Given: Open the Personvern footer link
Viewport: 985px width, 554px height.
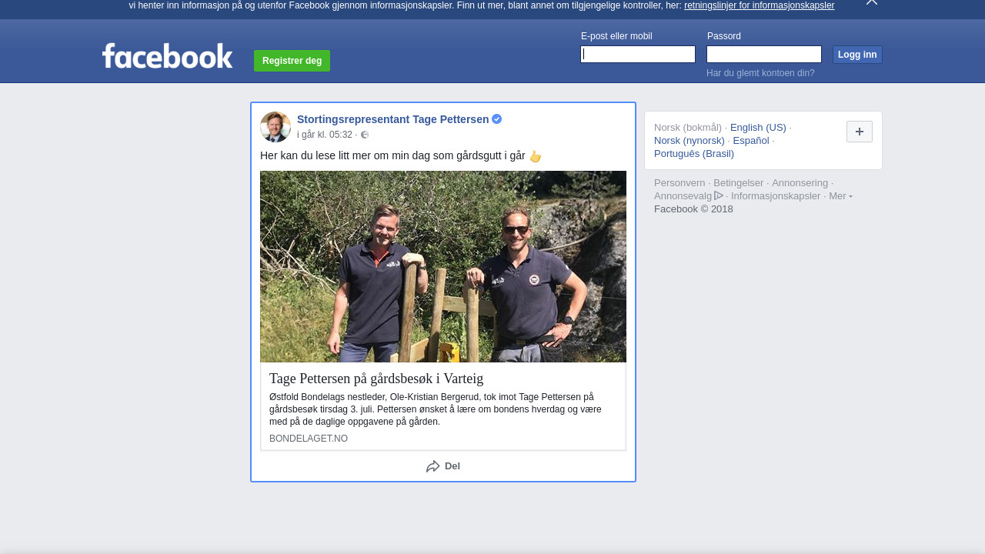Looking at the screenshot, I should click(679, 183).
